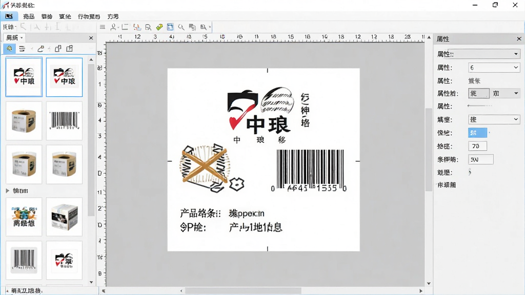Select the small logo thumbnail at panel bottom
The image size is (525, 295).
pos(64,260)
